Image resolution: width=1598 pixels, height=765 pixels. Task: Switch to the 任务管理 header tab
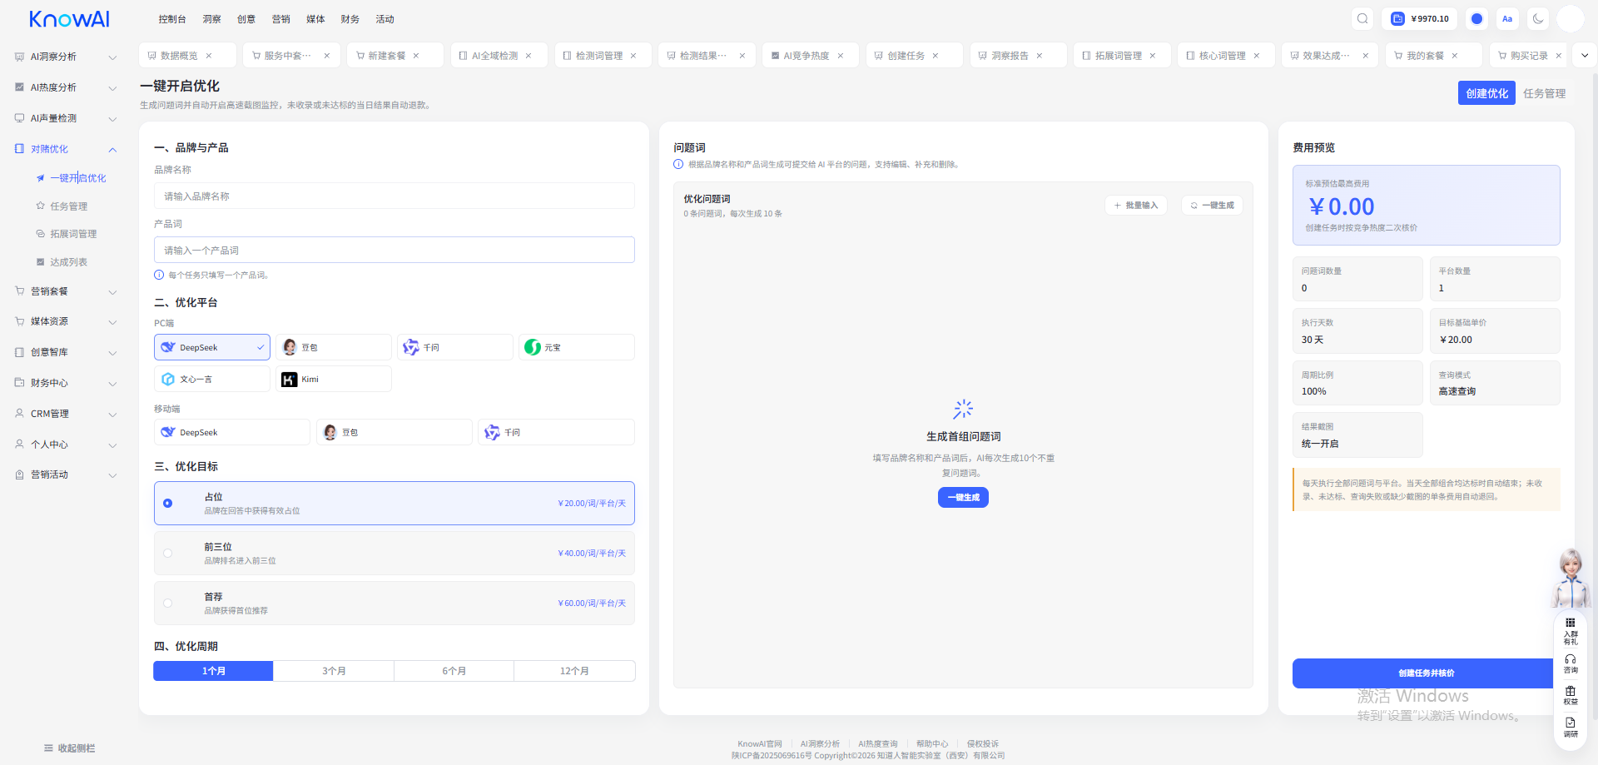click(x=1544, y=93)
